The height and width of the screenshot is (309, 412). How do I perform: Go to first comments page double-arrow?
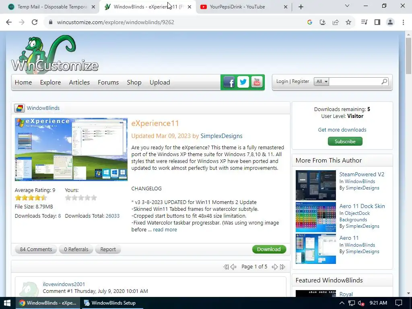pyautogui.click(x=226, y=267)
